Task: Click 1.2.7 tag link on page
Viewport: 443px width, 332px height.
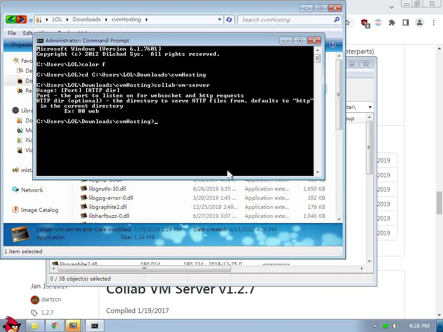Action: coord(47,313)
